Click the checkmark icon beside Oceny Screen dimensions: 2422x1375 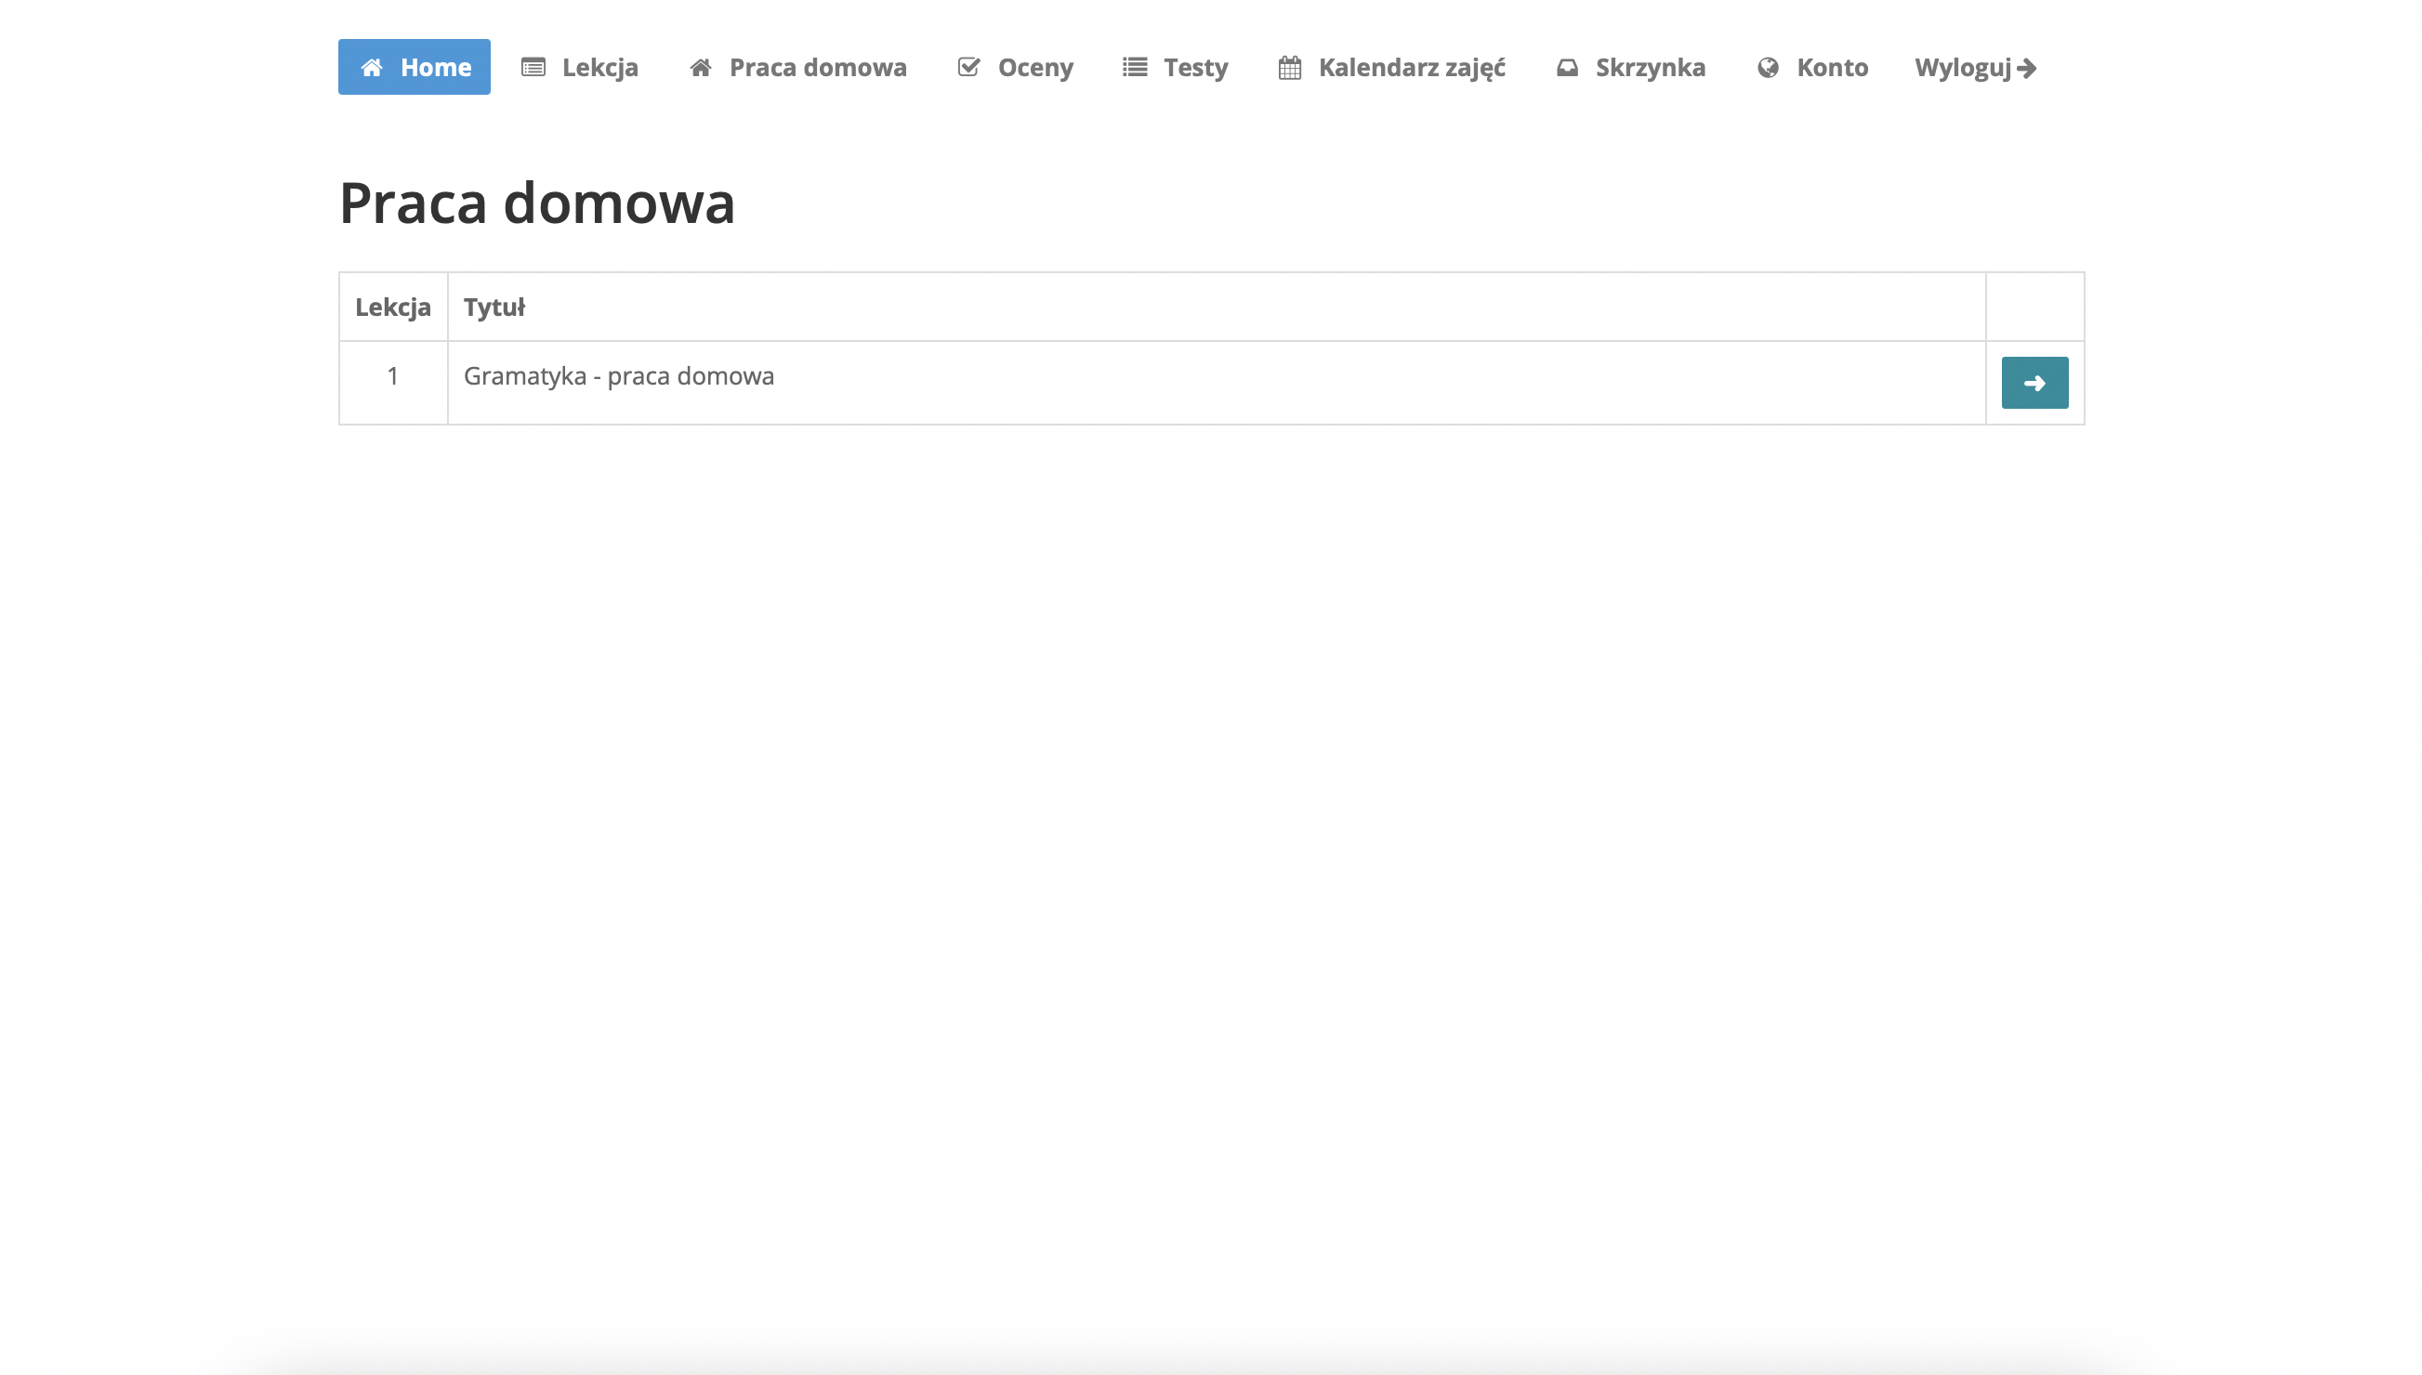coord(968,67)
